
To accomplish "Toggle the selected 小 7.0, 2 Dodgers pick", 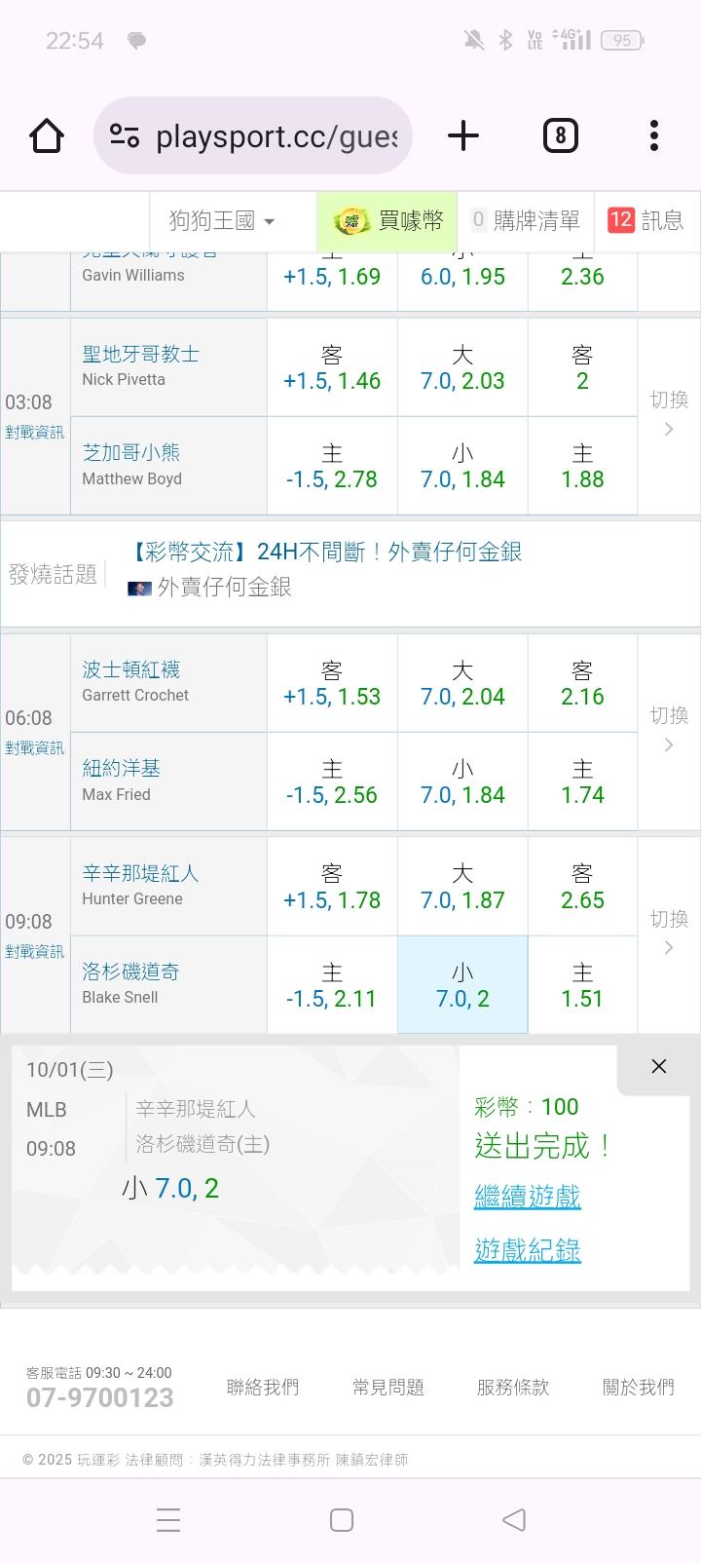I will [462, 985].
